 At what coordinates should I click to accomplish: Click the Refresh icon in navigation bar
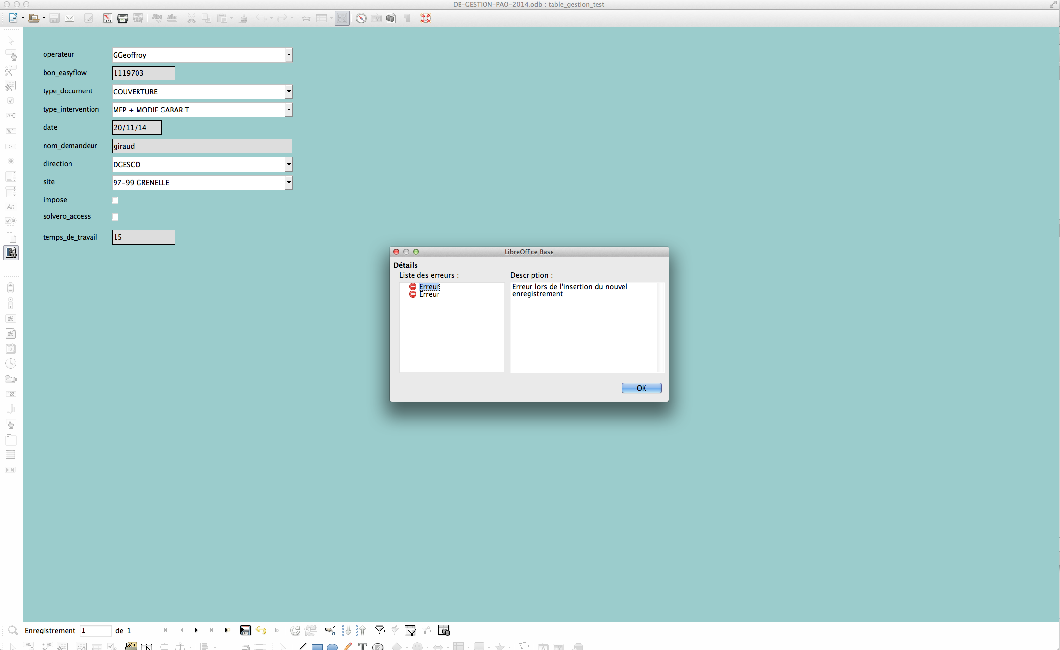(x=295, y=630)
